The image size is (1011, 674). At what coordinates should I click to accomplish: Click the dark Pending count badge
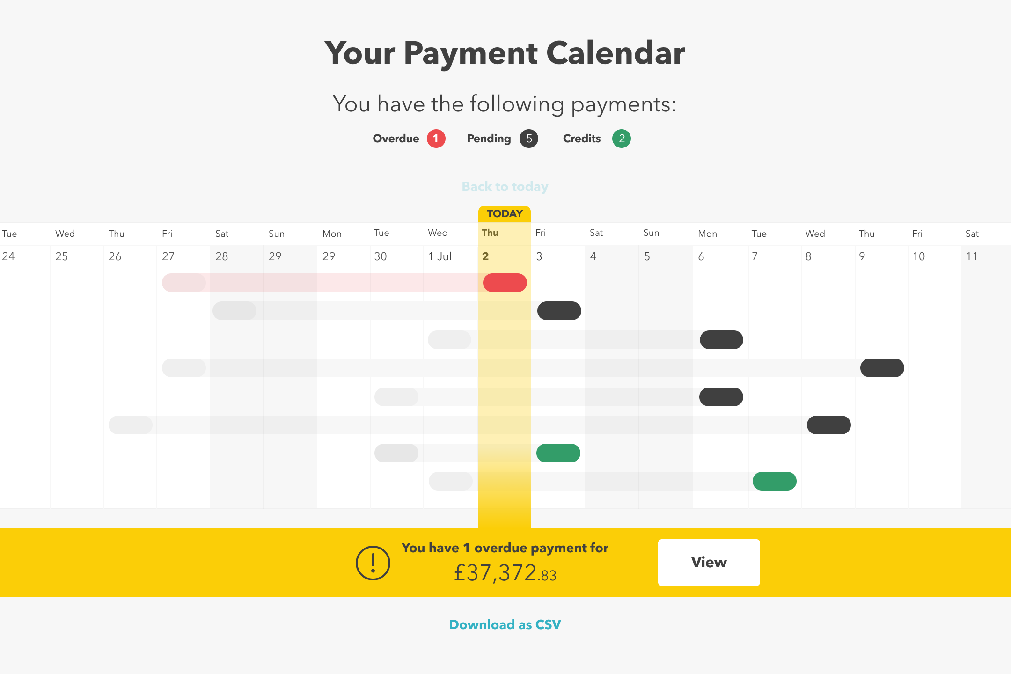click(x=529, y=139)
